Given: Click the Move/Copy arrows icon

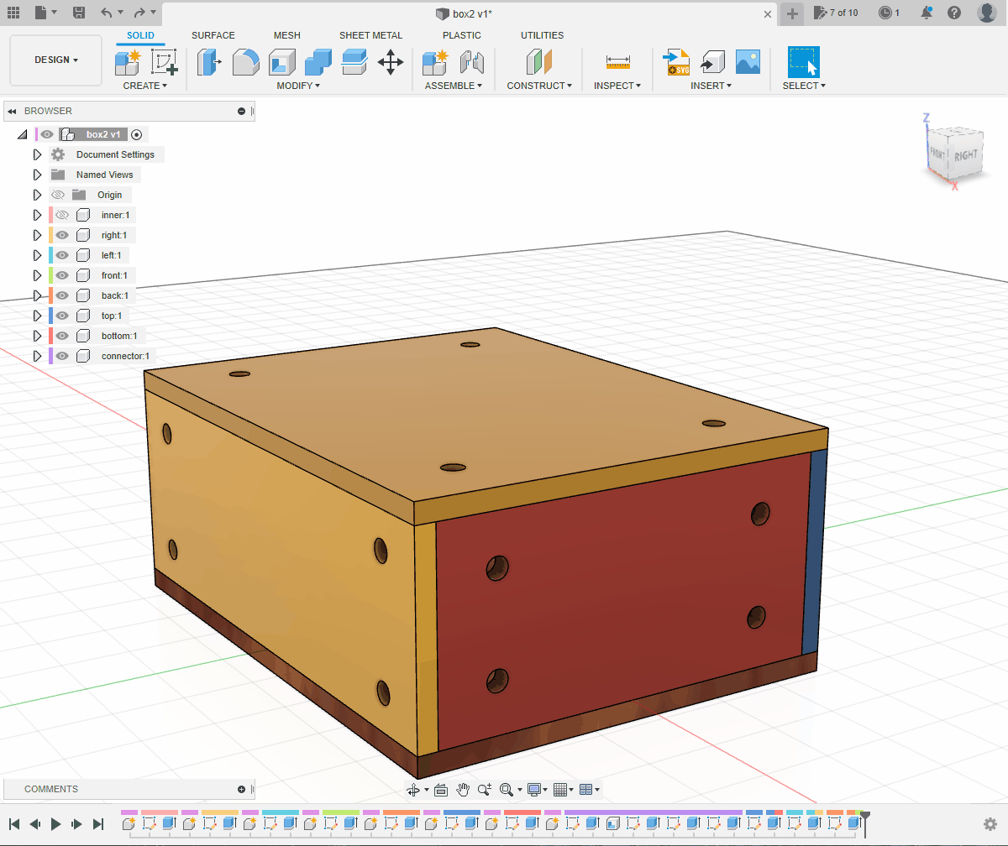Looking at the screenshot, I should tap(391, 62).
